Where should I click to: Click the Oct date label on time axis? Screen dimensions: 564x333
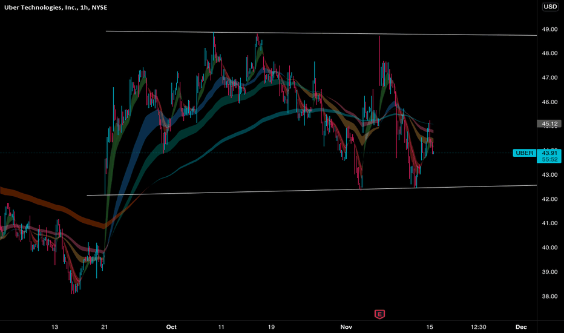click(171, 327)
